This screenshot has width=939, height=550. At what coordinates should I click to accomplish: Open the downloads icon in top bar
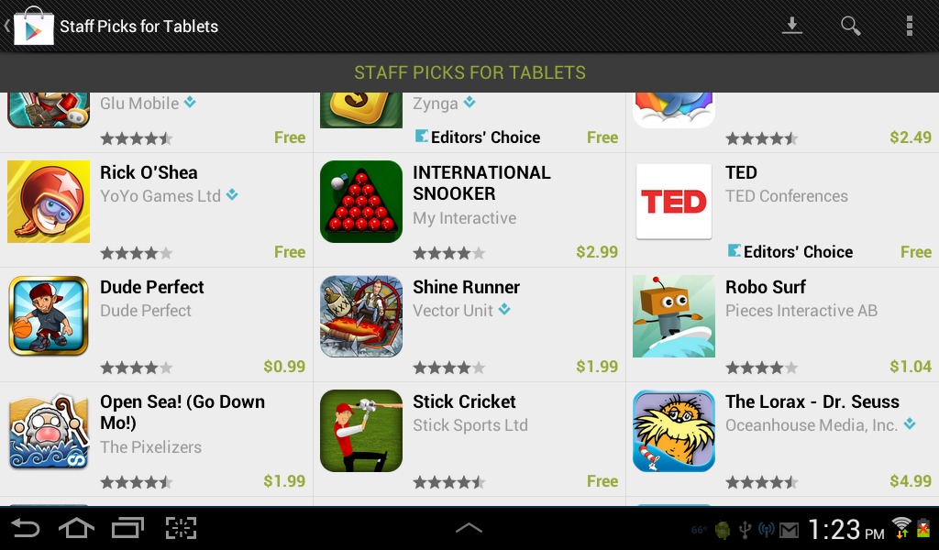pos(791,26)
